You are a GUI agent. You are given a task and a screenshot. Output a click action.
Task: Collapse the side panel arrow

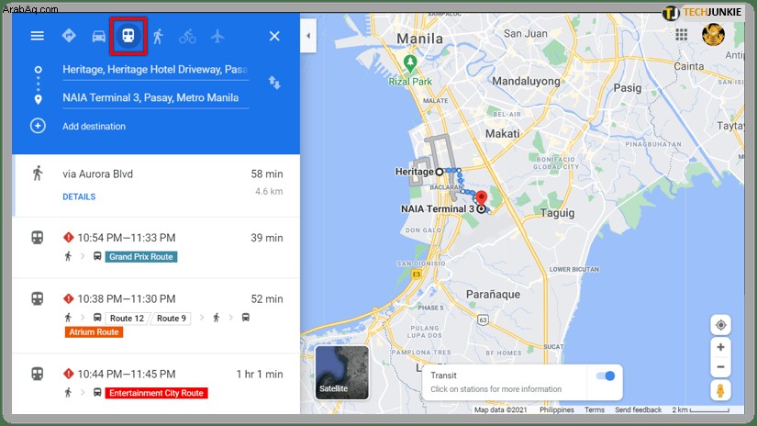pyautogui.click(x=308, y=36)
